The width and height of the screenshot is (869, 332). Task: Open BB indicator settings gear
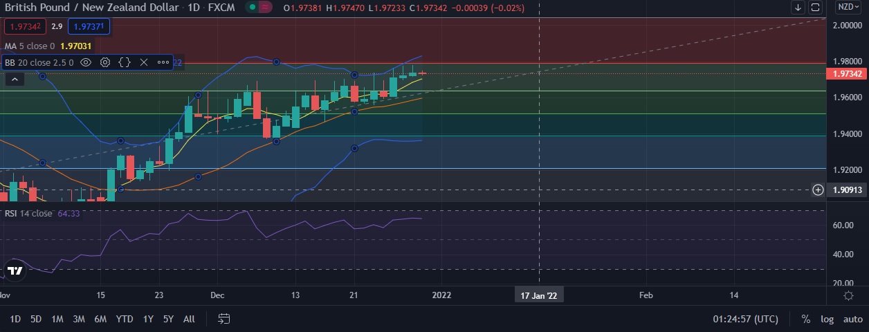coord(105,62)
